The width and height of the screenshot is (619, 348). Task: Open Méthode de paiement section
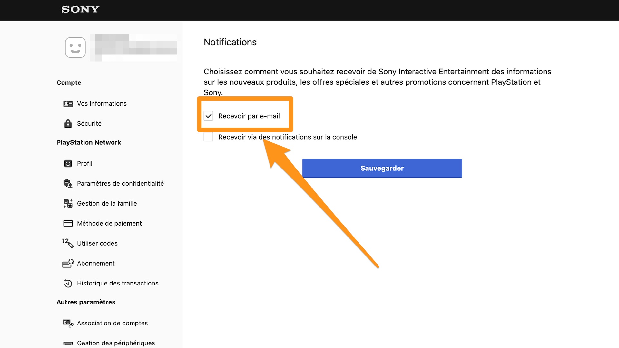tap(109, 223)
